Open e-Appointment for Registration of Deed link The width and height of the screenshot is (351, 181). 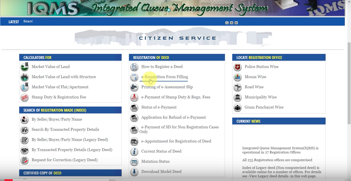click(x=176, y=141)
